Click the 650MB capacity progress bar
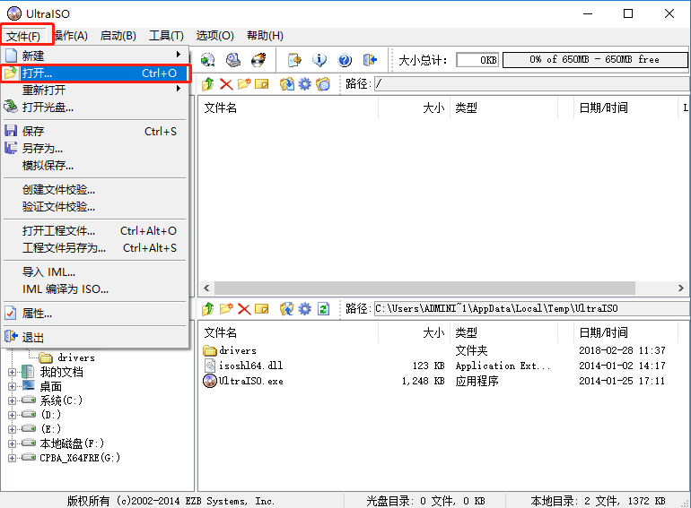Screen dimensions: 691x508 click(x=595, y=60)
